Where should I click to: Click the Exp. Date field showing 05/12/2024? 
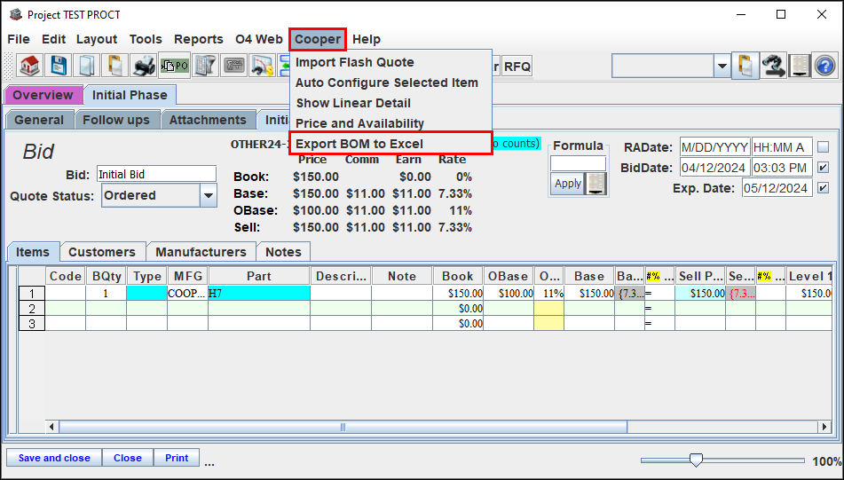[x=777, y=188]
